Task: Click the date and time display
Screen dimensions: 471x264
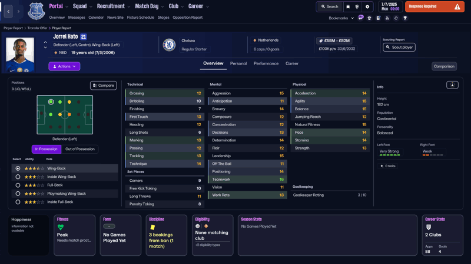Action: 390,6
